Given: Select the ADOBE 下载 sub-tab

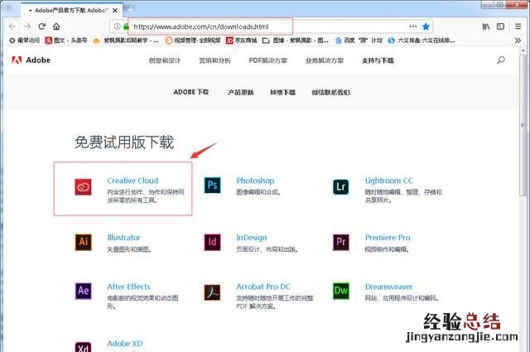Looking at the screenshot, I should (x=191, y=92).
